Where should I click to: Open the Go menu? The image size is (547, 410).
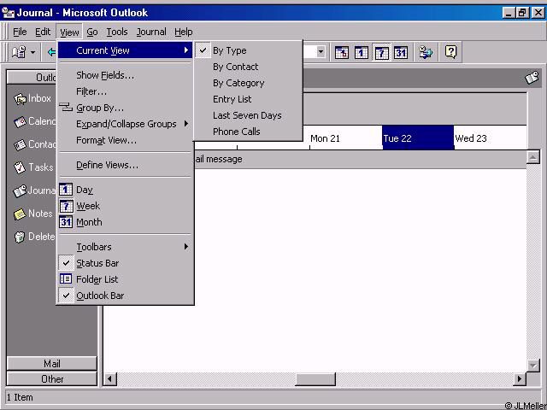[x=92, y=32]
